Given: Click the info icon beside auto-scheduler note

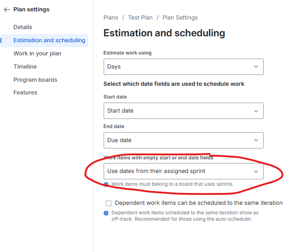Looking at the screenshot, I should [x=106, y=213].
